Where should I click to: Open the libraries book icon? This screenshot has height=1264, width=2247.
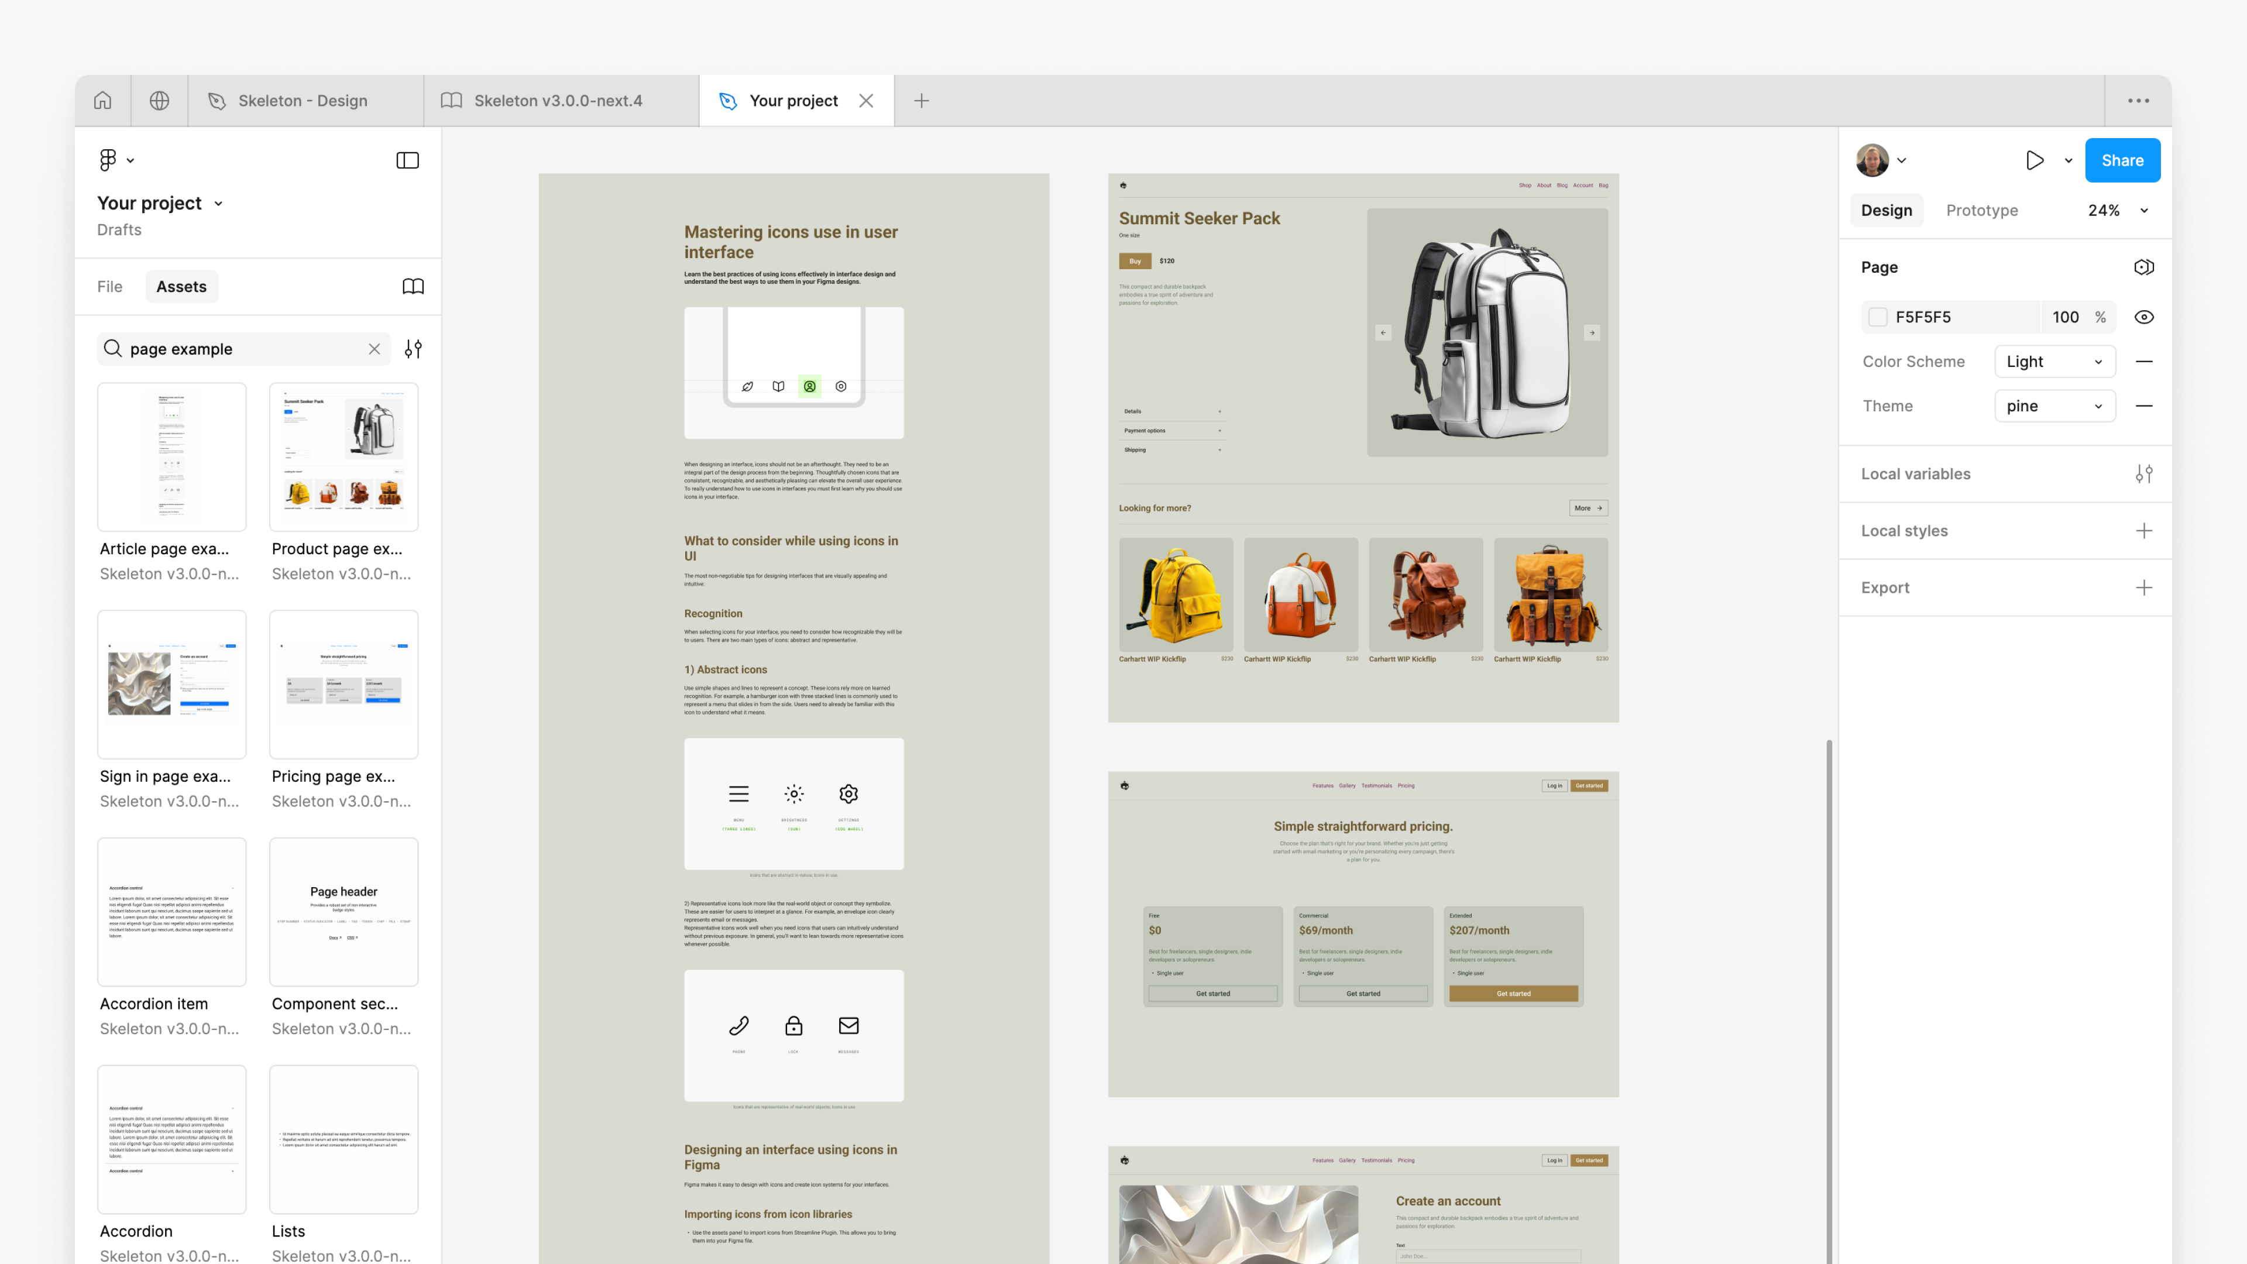tap(414, 286)
